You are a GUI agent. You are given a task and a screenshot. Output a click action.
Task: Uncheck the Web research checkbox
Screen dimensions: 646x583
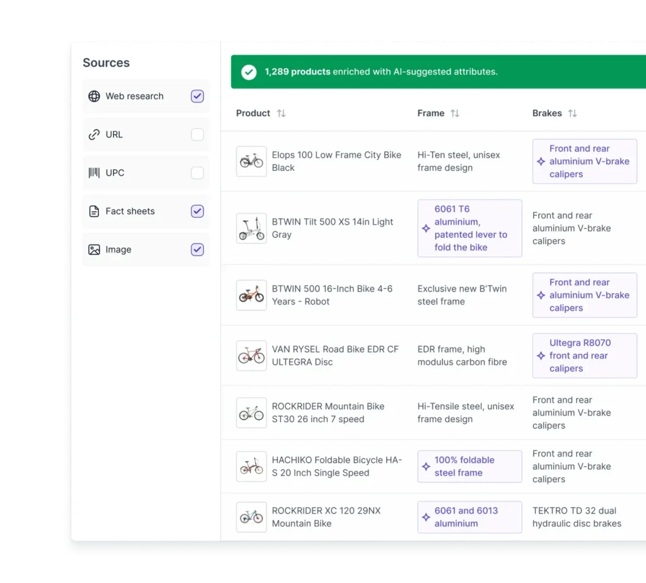point(197,97)
